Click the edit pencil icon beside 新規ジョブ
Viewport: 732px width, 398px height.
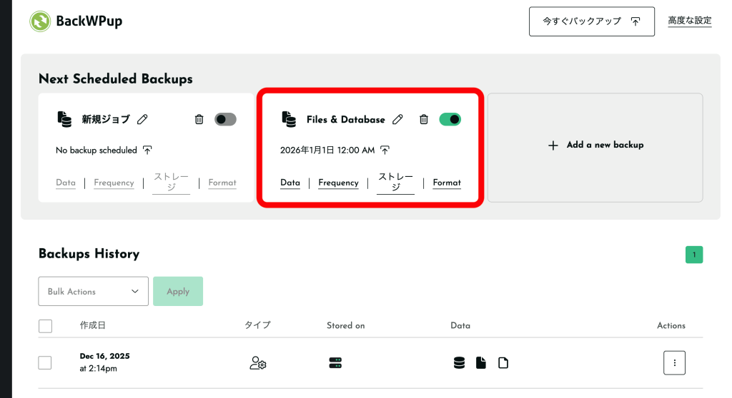(142, 119)
